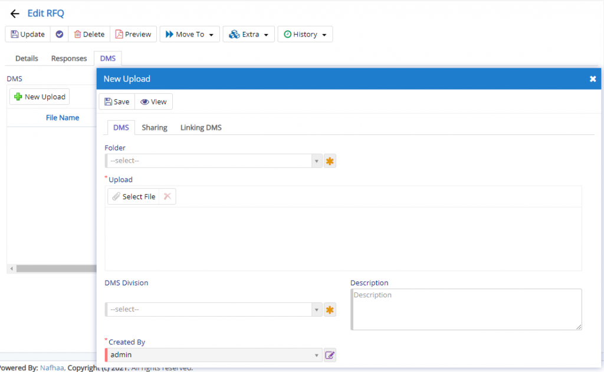This screenshot has width=604, height=372.
Task: Click into the Description text area
Action: pos(466,310)
